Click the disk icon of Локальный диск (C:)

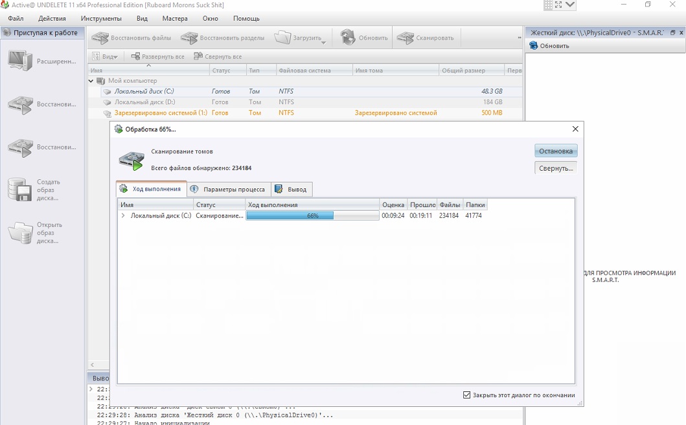107,92
